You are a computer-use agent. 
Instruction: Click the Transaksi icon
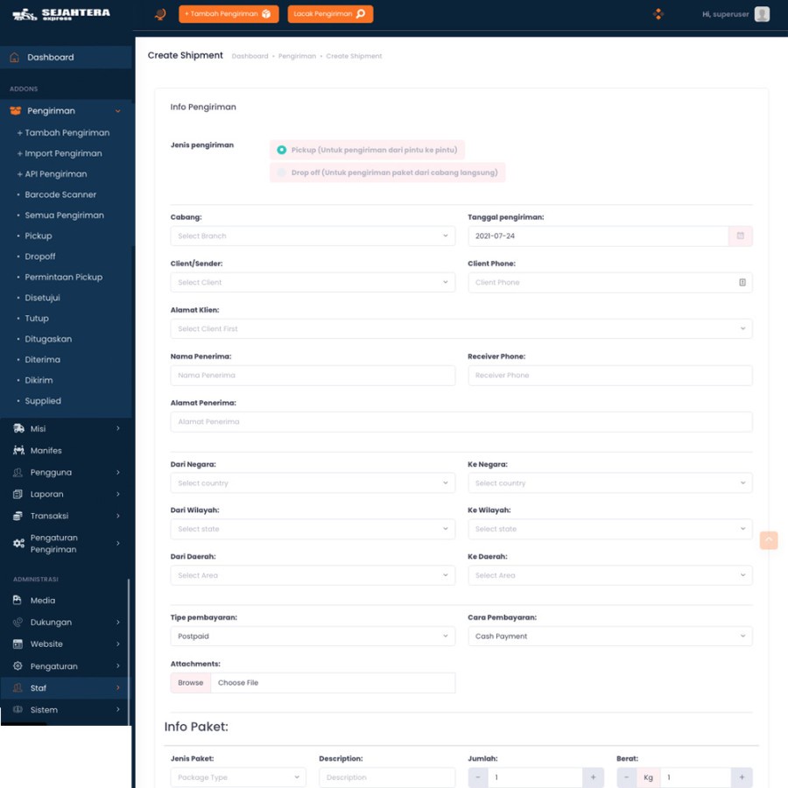tap(18, 516)
